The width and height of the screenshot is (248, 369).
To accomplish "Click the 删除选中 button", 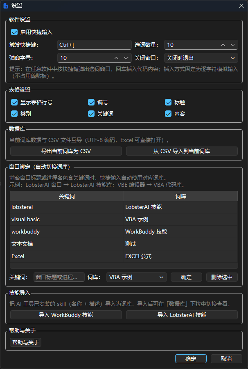I will (x=222, y=277).
